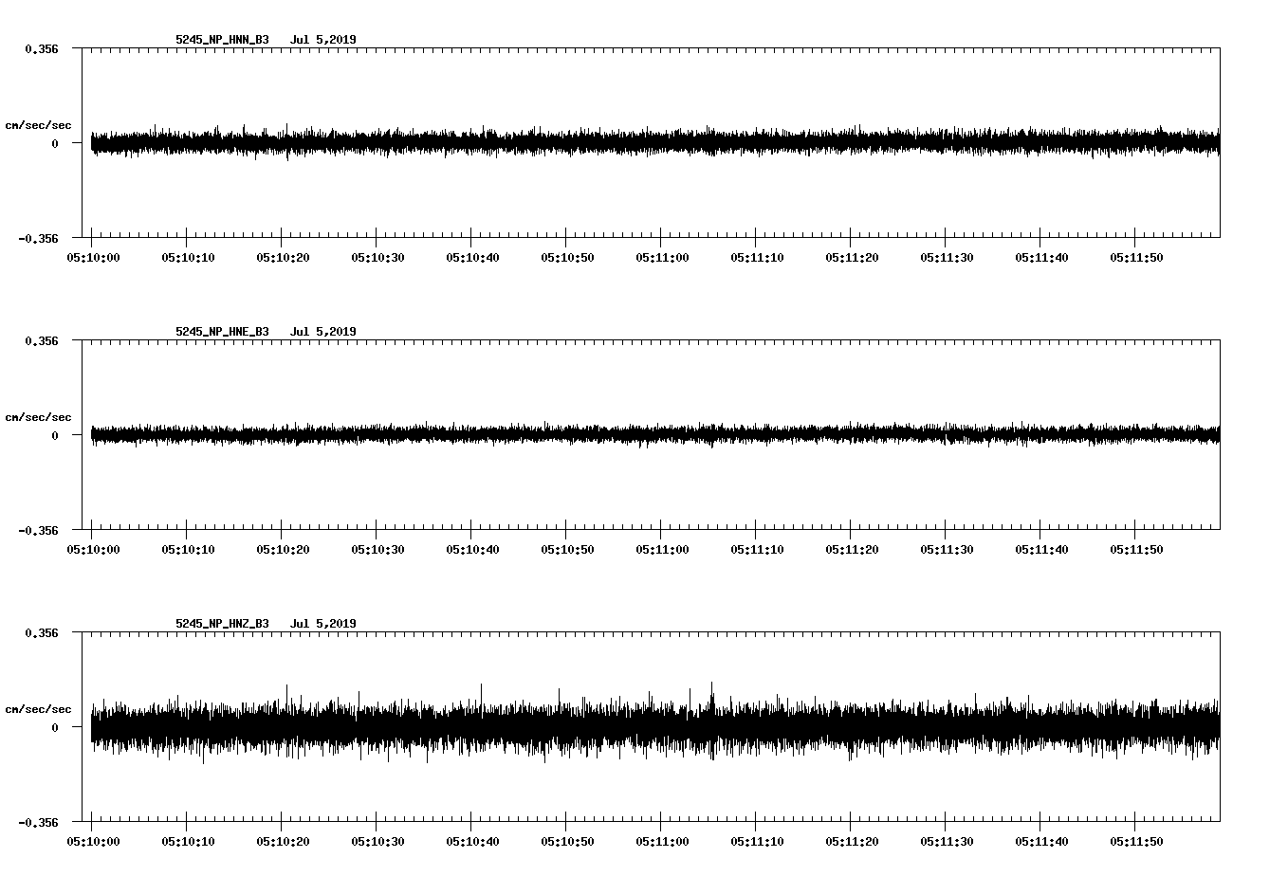The height and width of the screenshot is (876, 1288).
Task: Click the 5245_NP_HNN_B3 plot title
Action: click(x=222, y=40)
